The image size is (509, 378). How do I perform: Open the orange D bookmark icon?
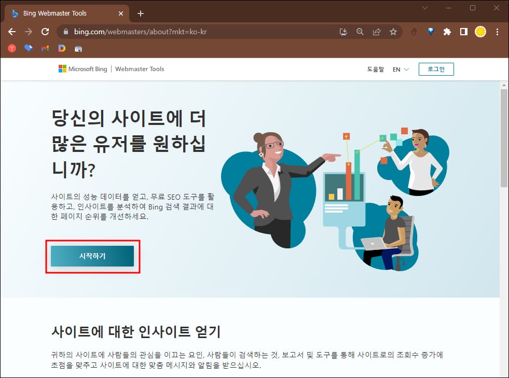click(x=62, y=48)
